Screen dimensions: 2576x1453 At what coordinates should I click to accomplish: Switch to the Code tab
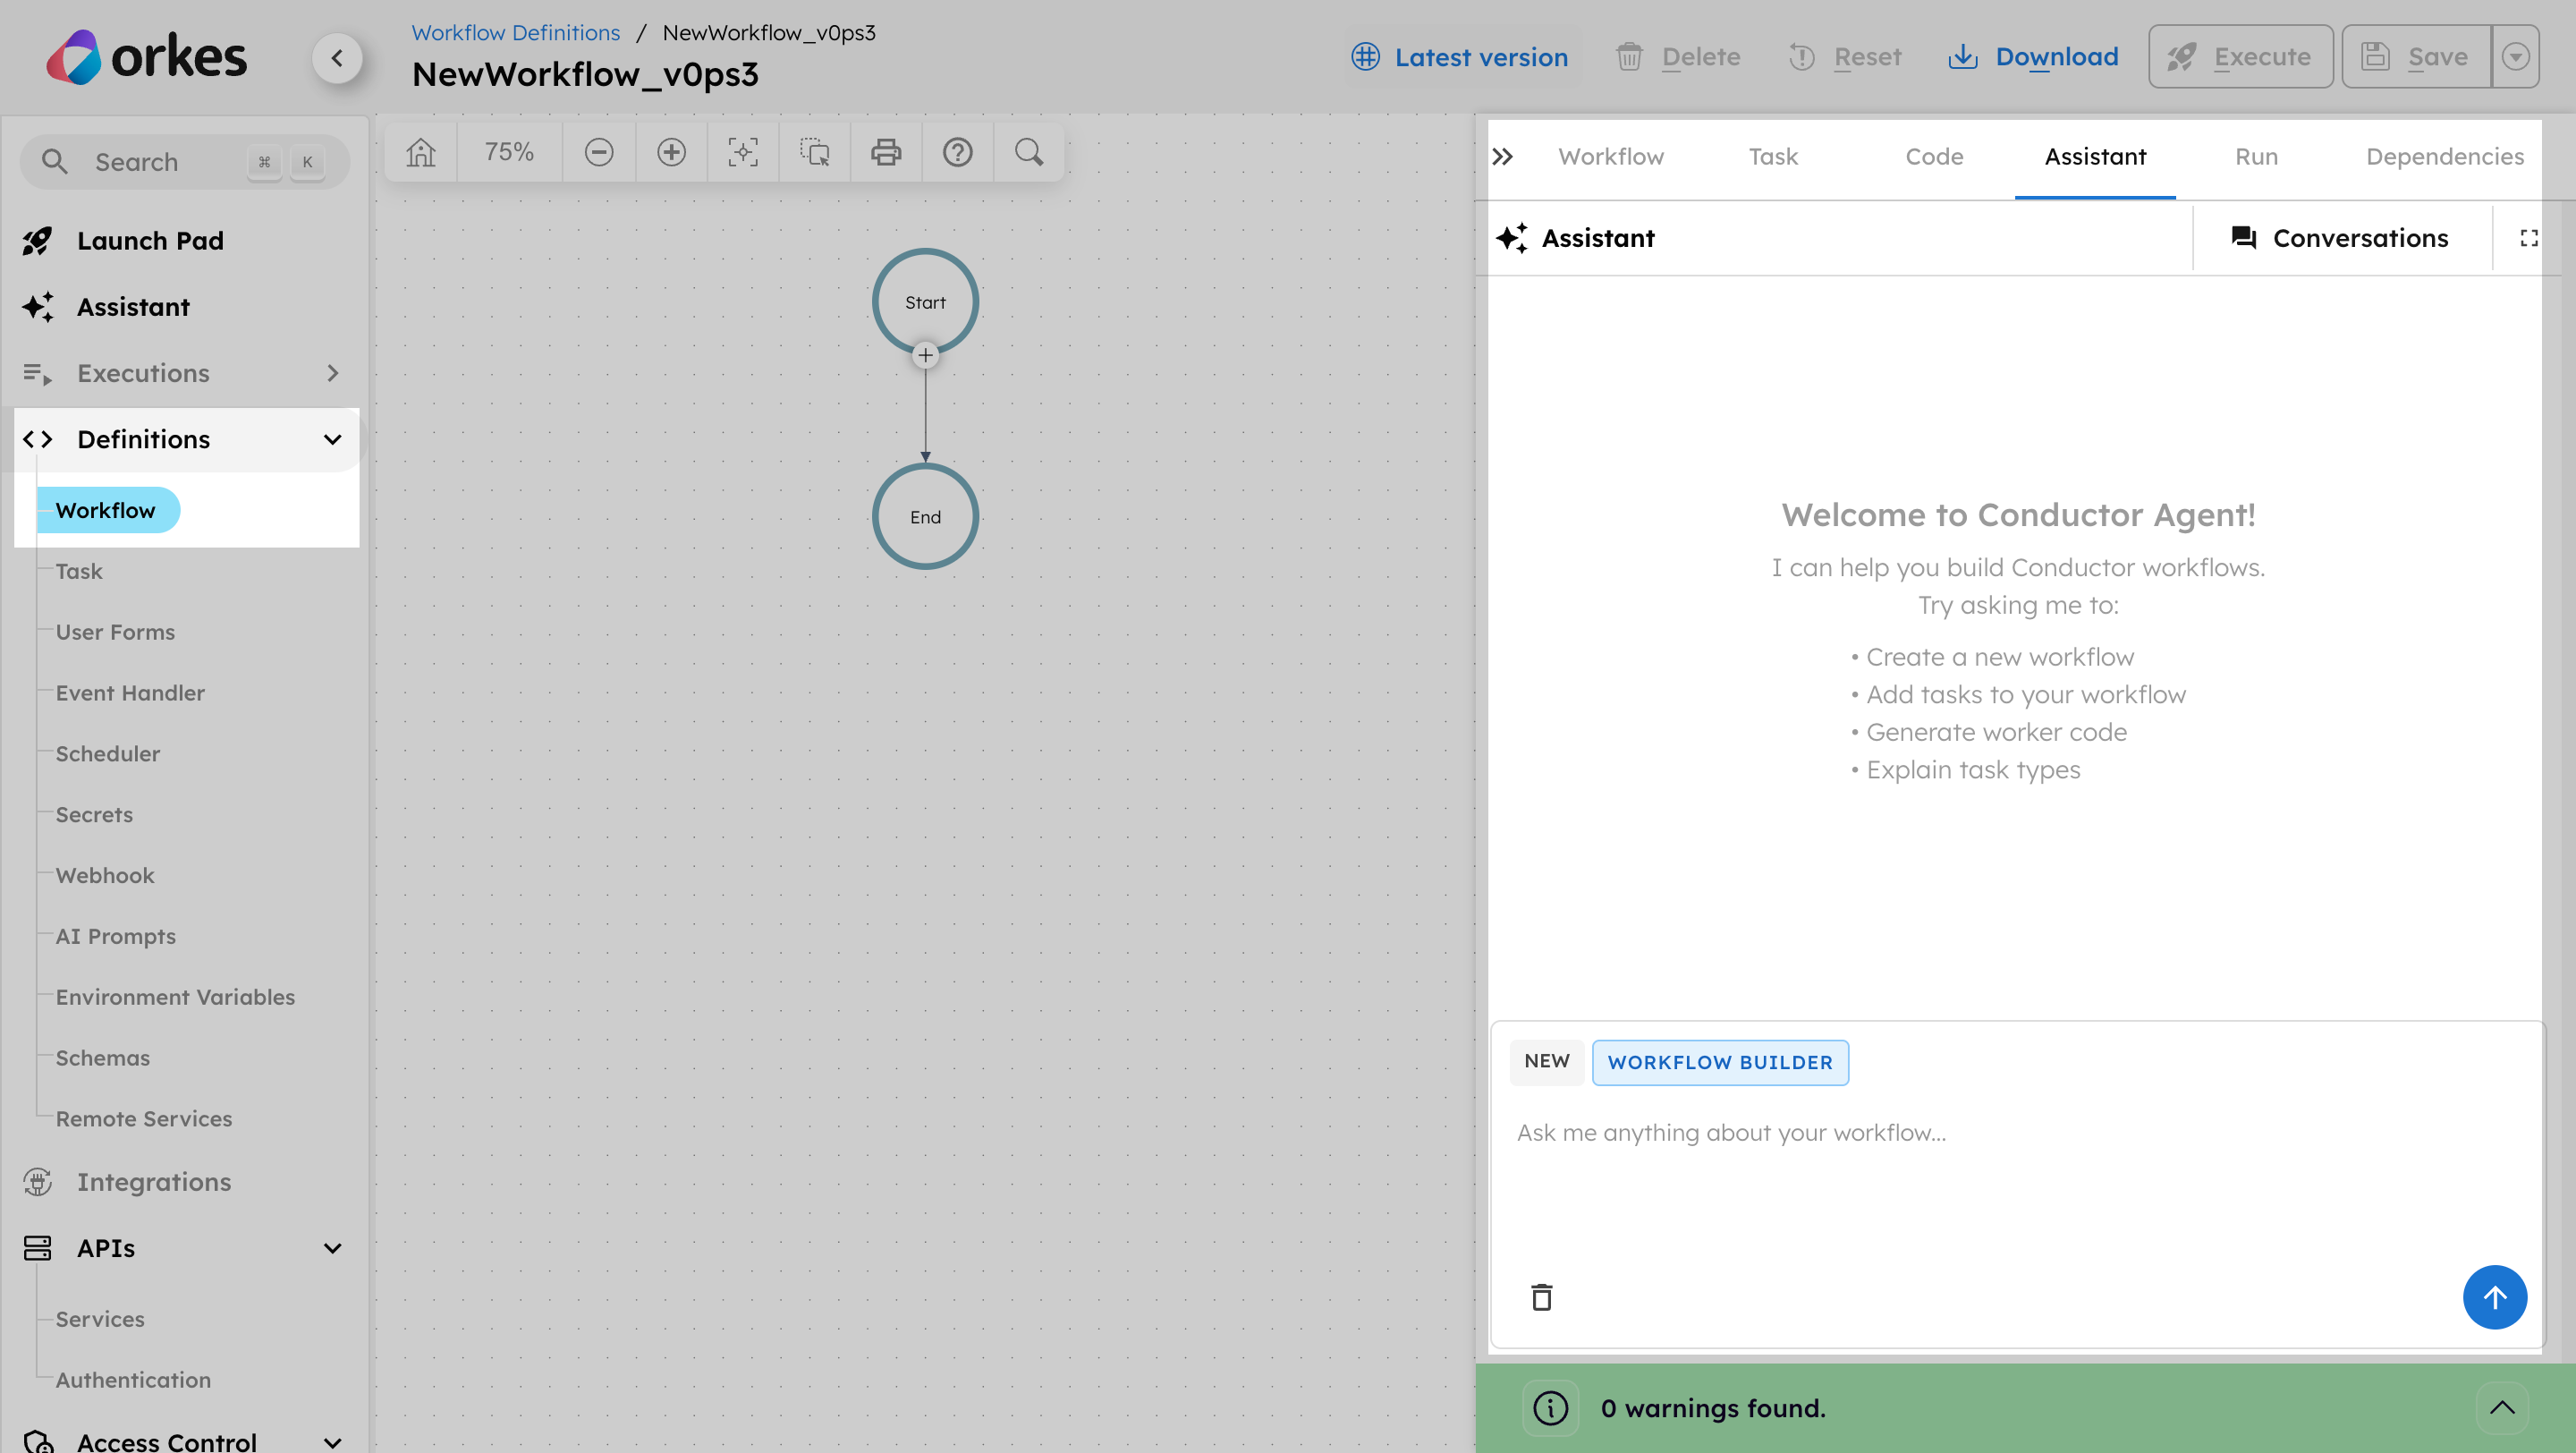coord(1933,157)
